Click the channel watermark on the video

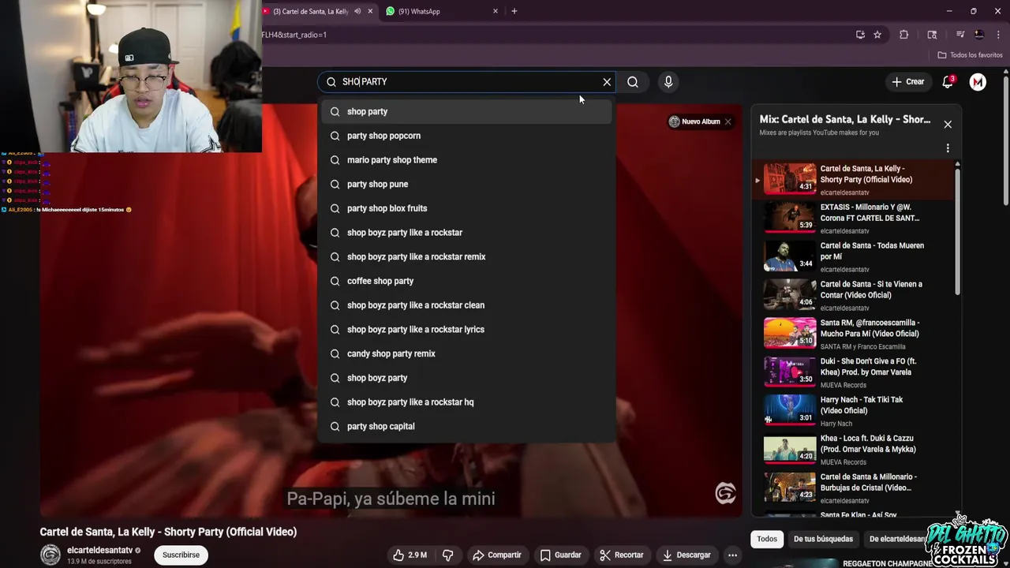[725, 494]
